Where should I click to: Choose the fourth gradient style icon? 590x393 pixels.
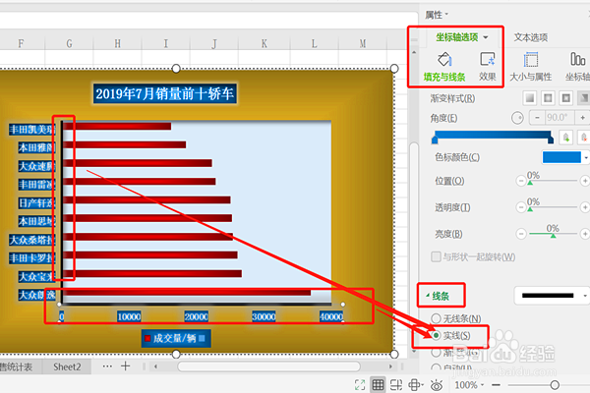(x=583, y=98)
